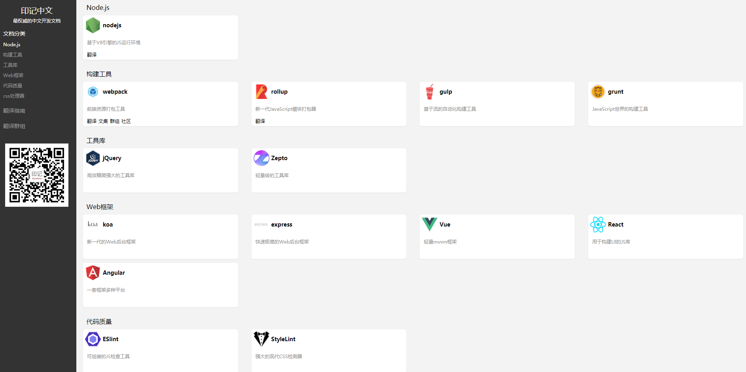Select the grunt orange boar icon
Image resolution: width=746 pixels, height=372 pixels.
pyautogui.click(x=598, y=92)
